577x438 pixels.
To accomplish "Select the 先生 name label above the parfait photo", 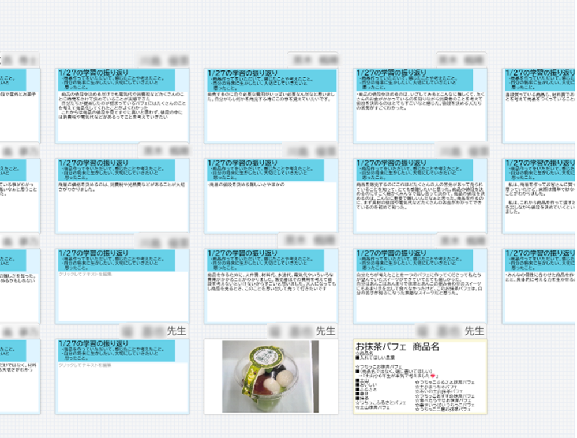I will tap(324, 331).
